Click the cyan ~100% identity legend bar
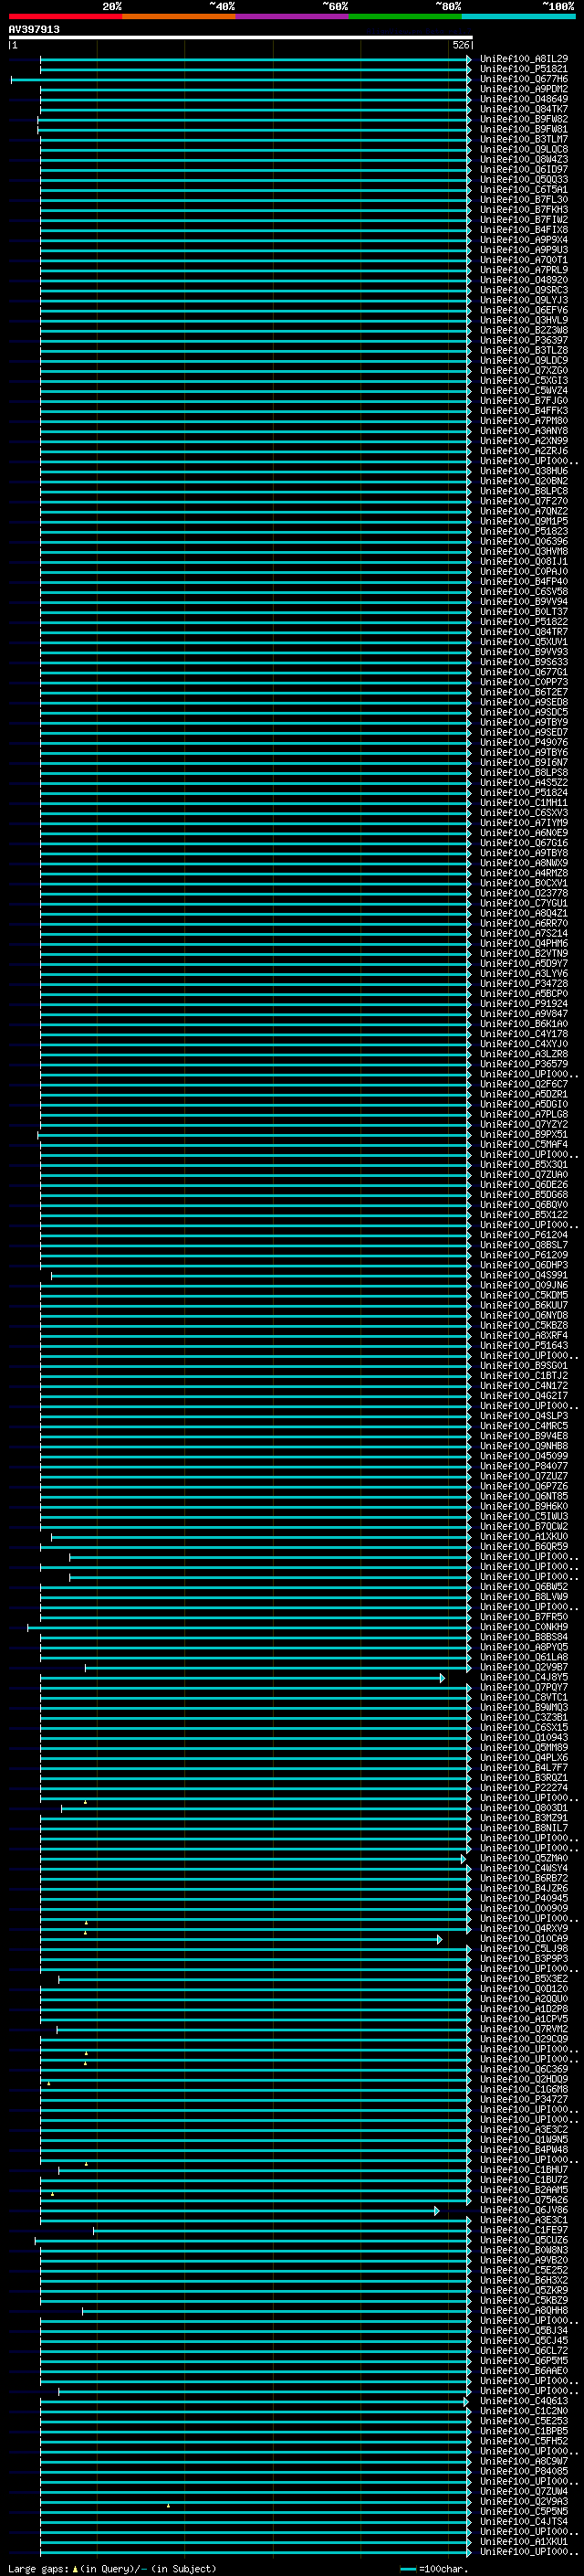The image size is (584, 2576). pos(518,16)
